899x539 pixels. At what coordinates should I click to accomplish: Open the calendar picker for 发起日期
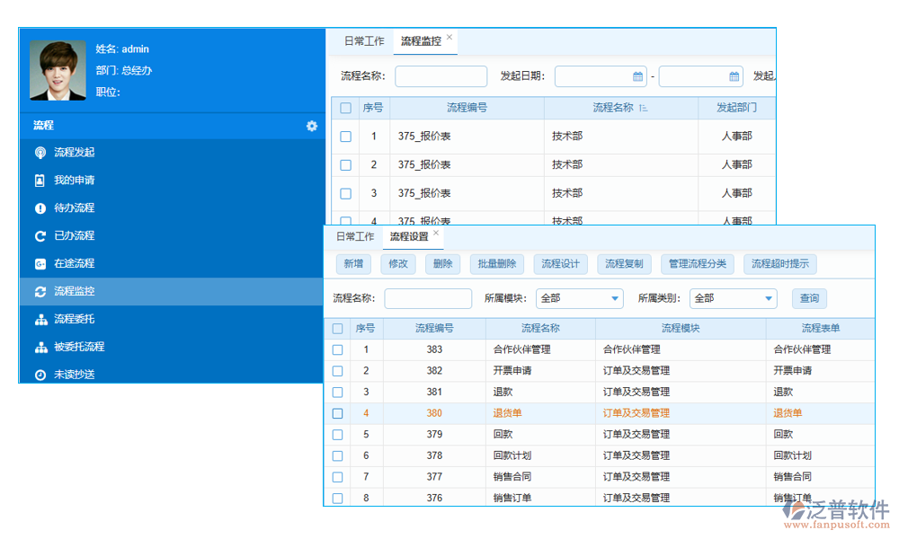(636, 75)
